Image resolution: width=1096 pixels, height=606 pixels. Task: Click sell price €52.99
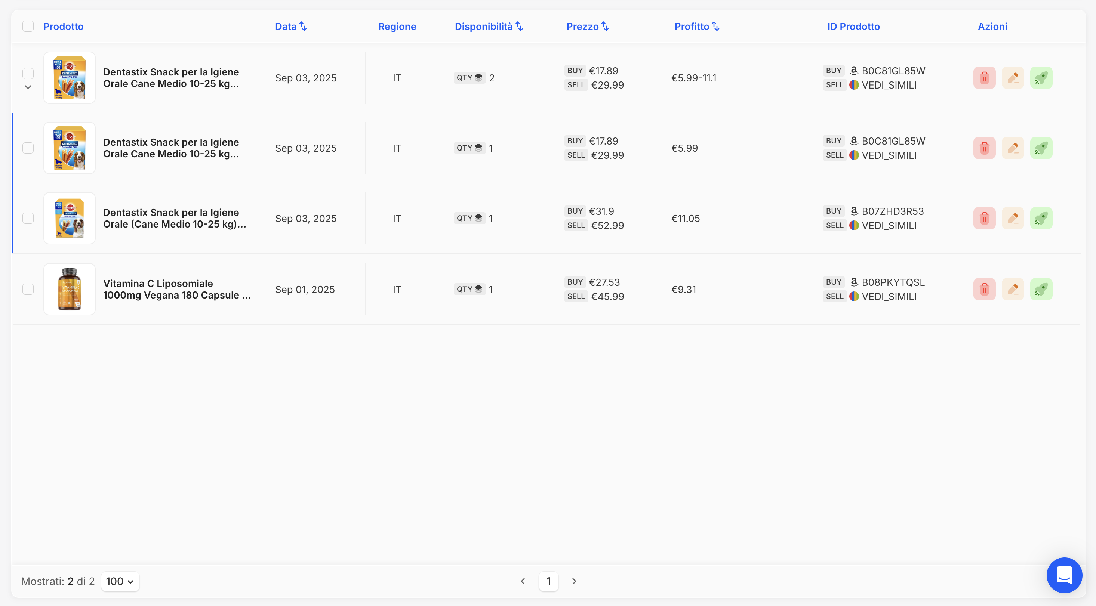click(607, 225)
